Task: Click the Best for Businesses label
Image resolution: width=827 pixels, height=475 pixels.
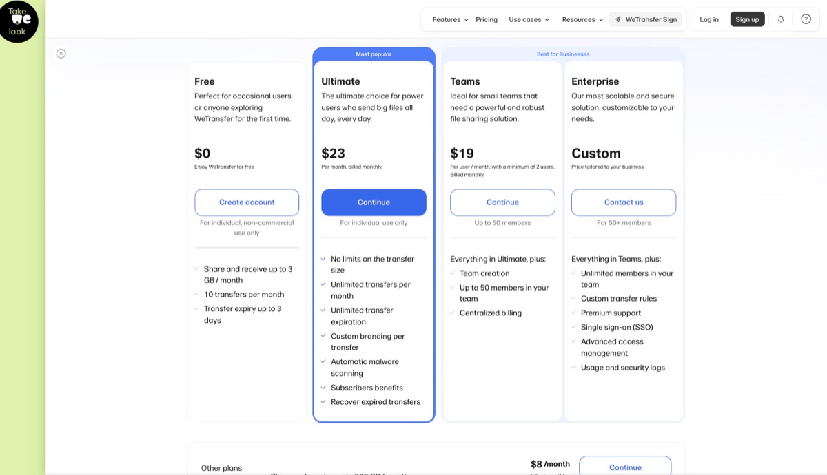Action: pyautogui.click(x=563, y=54)
